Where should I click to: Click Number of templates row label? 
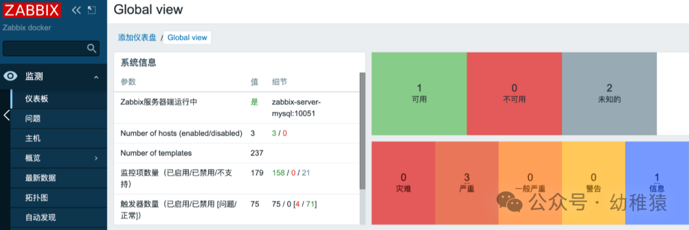(156, 153)
